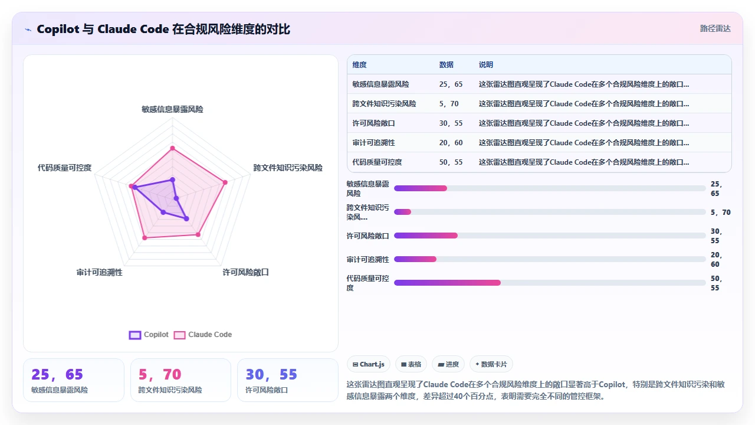This screenshot has height=425, width=755.
Task: Click the 许可风险敞口 radar axis label
Action: click(246, 272)
